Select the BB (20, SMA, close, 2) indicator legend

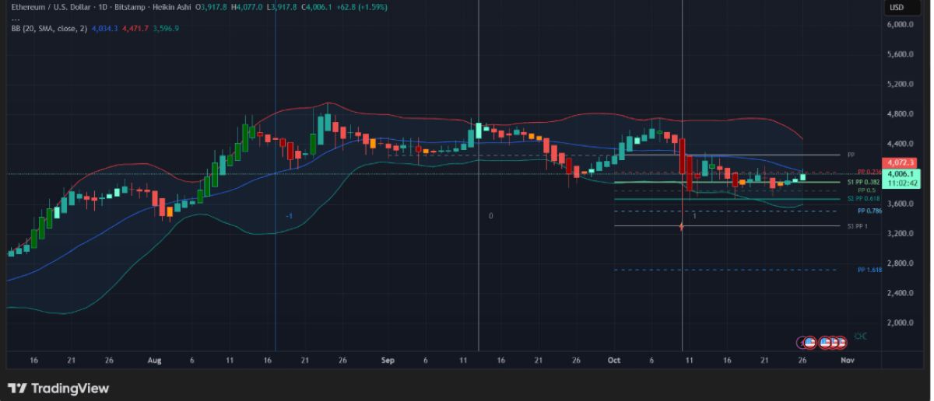pos(48,29)
